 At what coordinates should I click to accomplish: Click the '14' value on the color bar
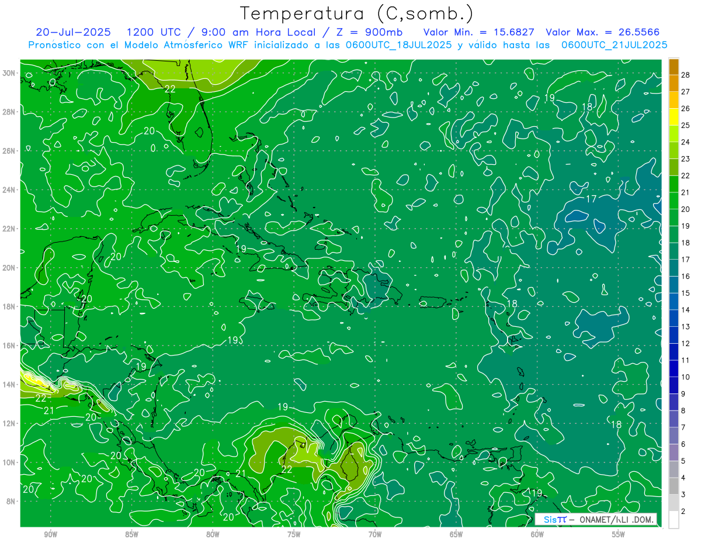(x=686, y=310)
